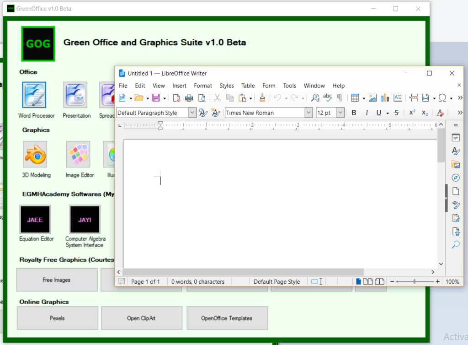Expand the paragraph style dropdown
This screenshot has width=468, height=345.
192,113
